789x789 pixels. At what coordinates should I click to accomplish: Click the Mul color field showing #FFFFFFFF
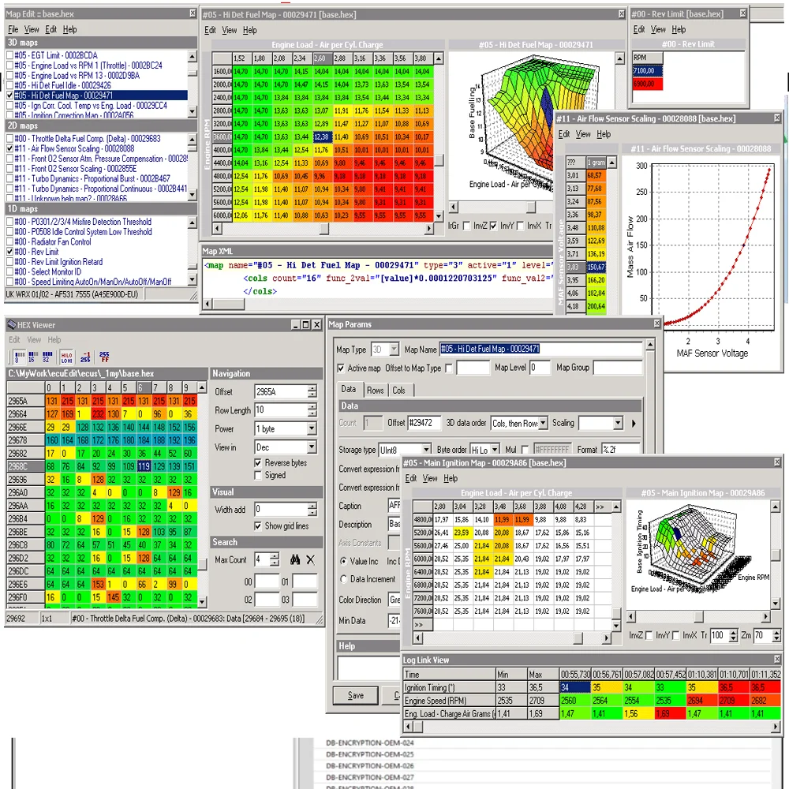[552, 450]
